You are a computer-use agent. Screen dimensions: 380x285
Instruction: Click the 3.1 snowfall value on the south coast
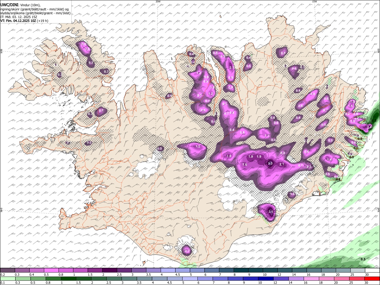point(270,212)
